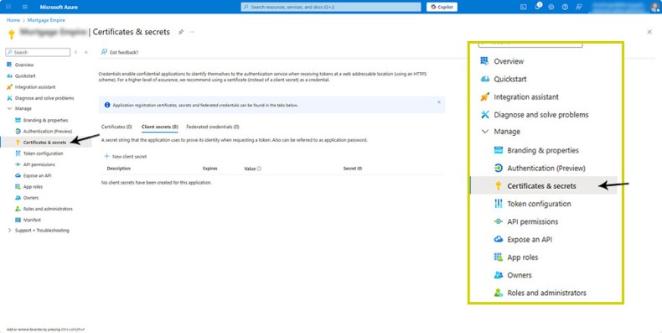
Task: Close the Certificates & secrets blade
Action: [649, 32]
